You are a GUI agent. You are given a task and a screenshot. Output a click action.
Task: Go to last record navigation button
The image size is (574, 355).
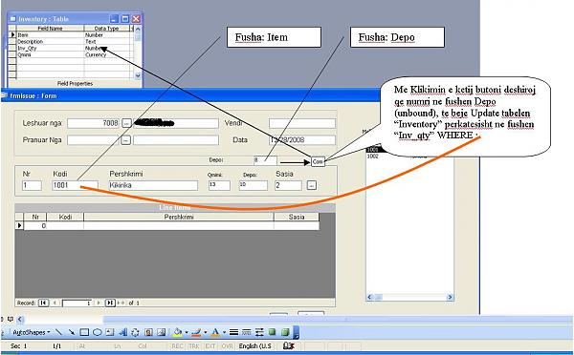(110, 303)
